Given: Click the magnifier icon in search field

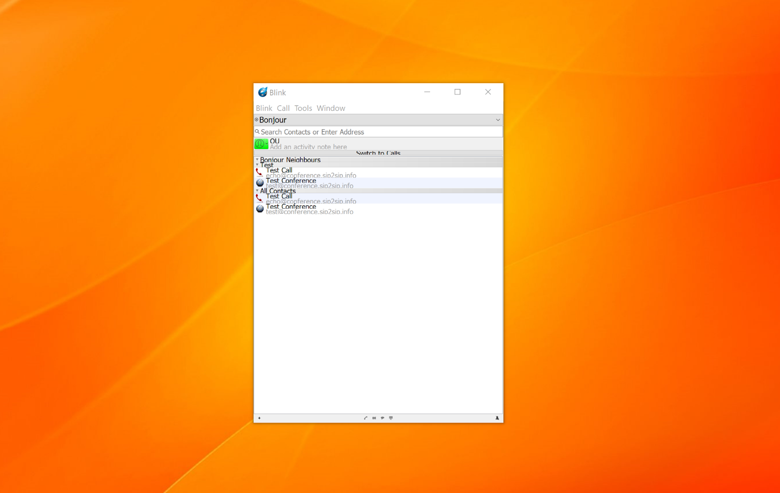Looking at the screenshot, I should [257, 131].
